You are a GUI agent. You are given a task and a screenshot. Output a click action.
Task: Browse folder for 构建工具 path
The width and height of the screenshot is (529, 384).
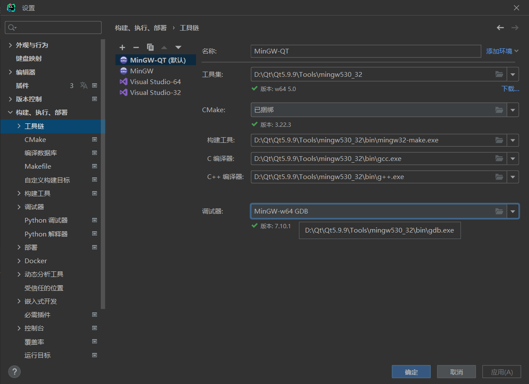click(499, 140)
